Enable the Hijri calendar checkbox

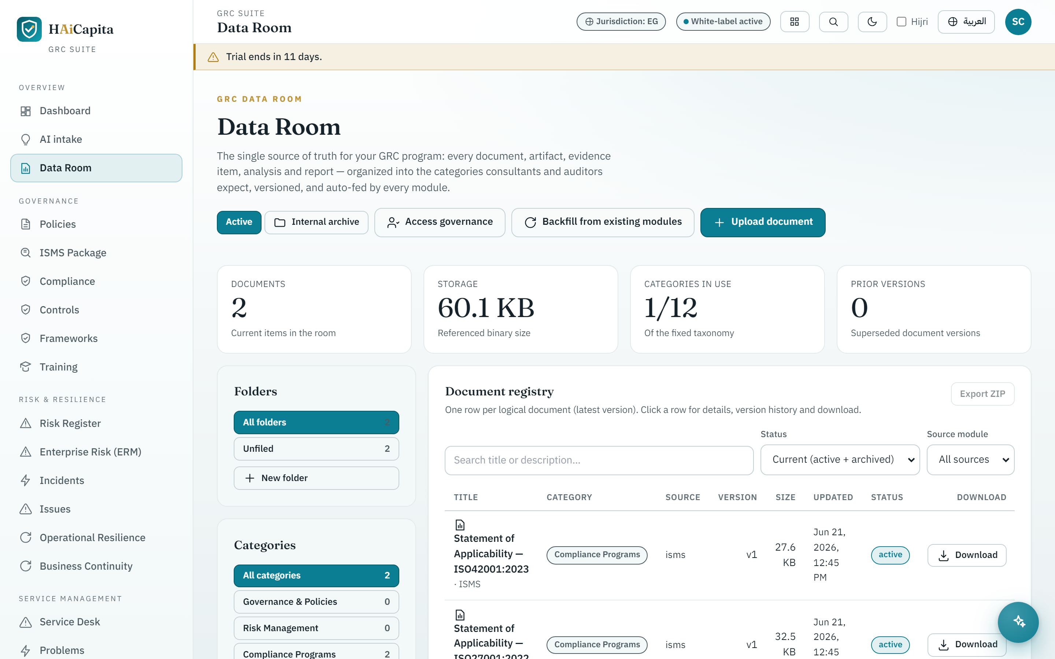[902, 22]
